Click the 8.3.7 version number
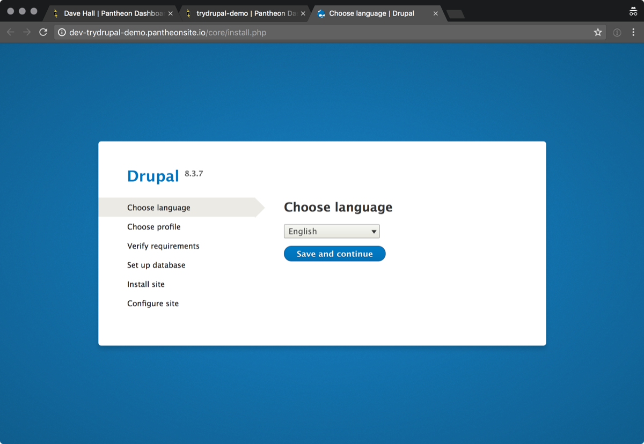644x444 pixels. pyautogui.click(x=194, y=174)
